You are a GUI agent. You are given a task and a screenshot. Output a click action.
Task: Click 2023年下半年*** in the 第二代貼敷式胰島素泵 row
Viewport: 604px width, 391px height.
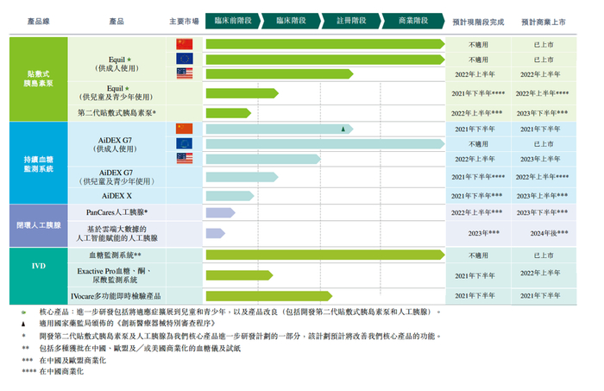[x=542, y=113]
